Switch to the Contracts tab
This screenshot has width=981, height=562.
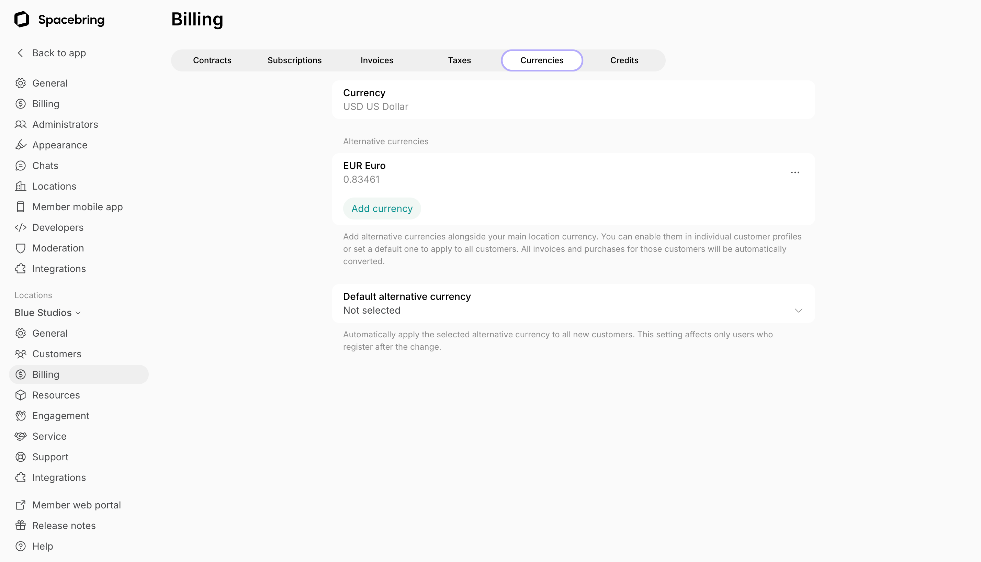(x=212, y=60)
